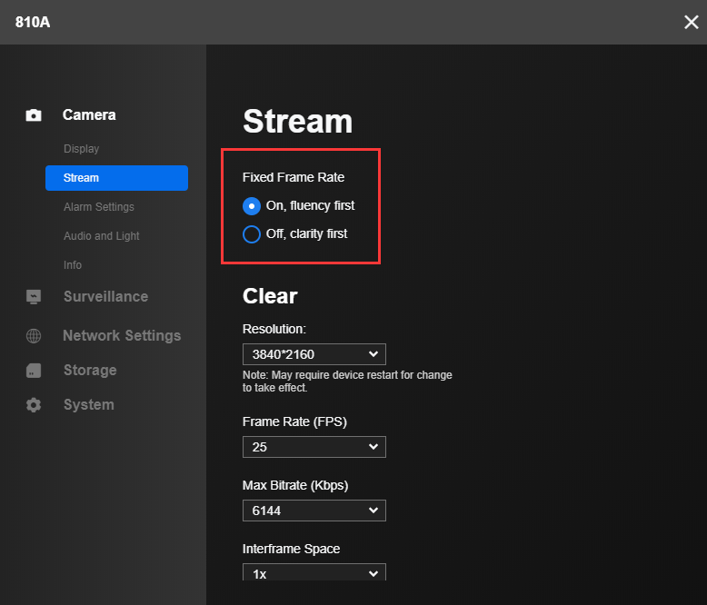
Task: Expand the Network Settings section label
Action: tap(122, 336)
